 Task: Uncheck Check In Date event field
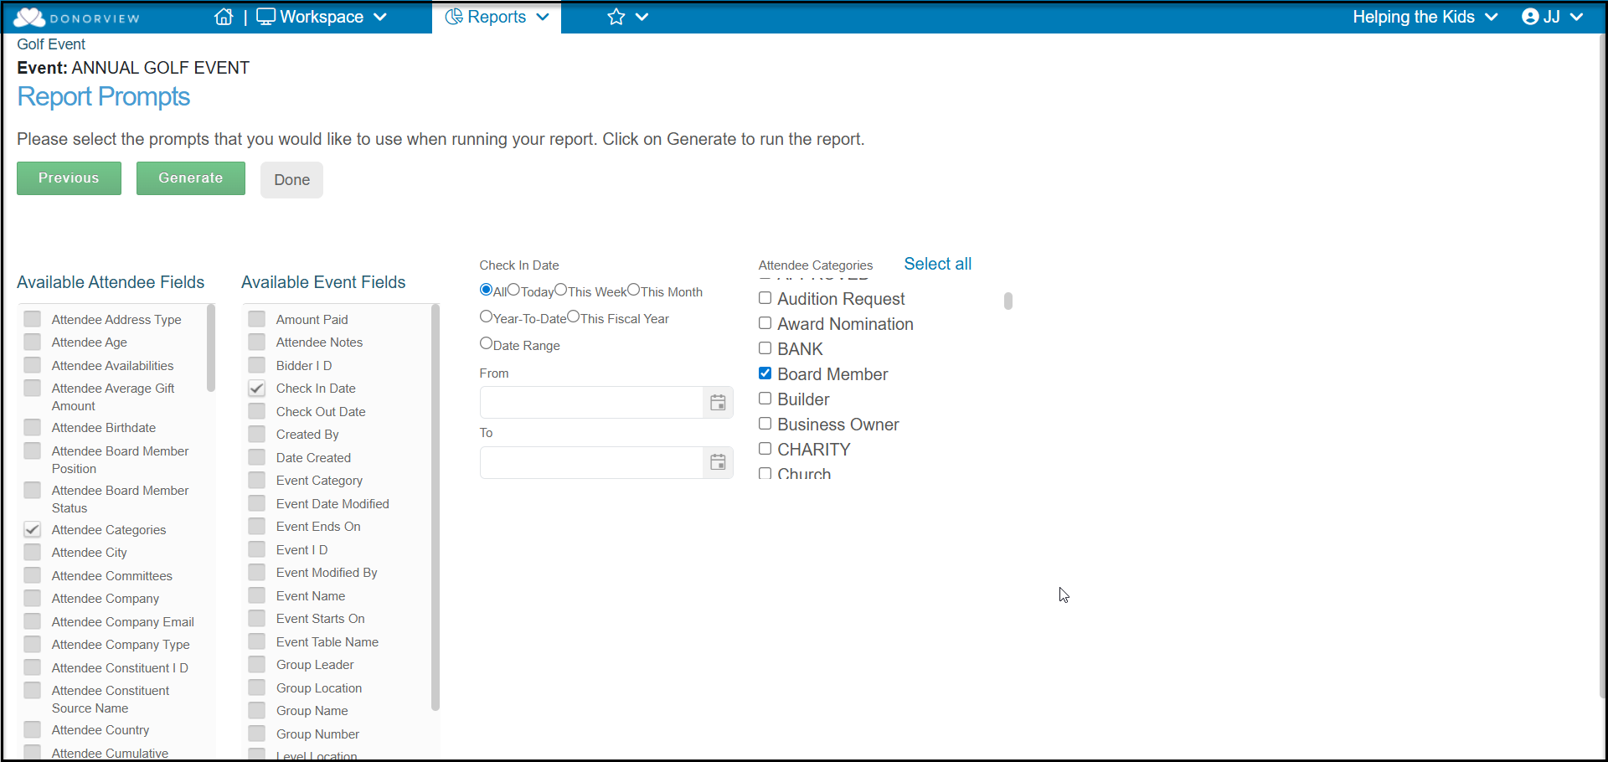tap(257, 388)
